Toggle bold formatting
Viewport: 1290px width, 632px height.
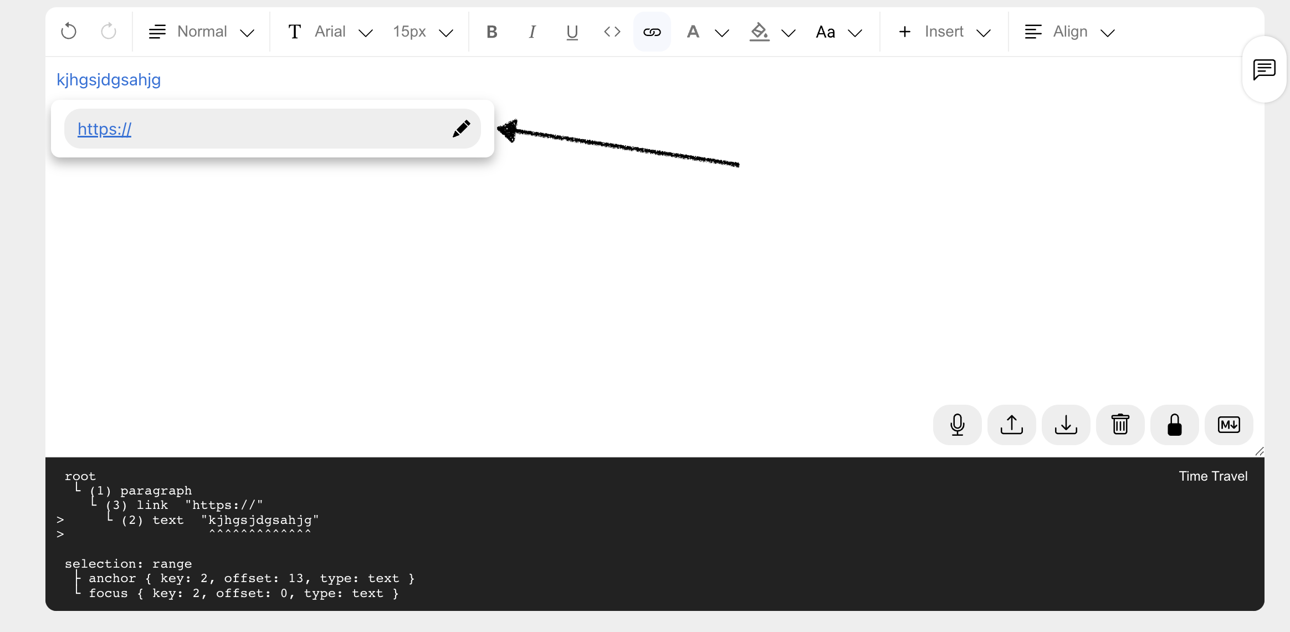[491, 32]
